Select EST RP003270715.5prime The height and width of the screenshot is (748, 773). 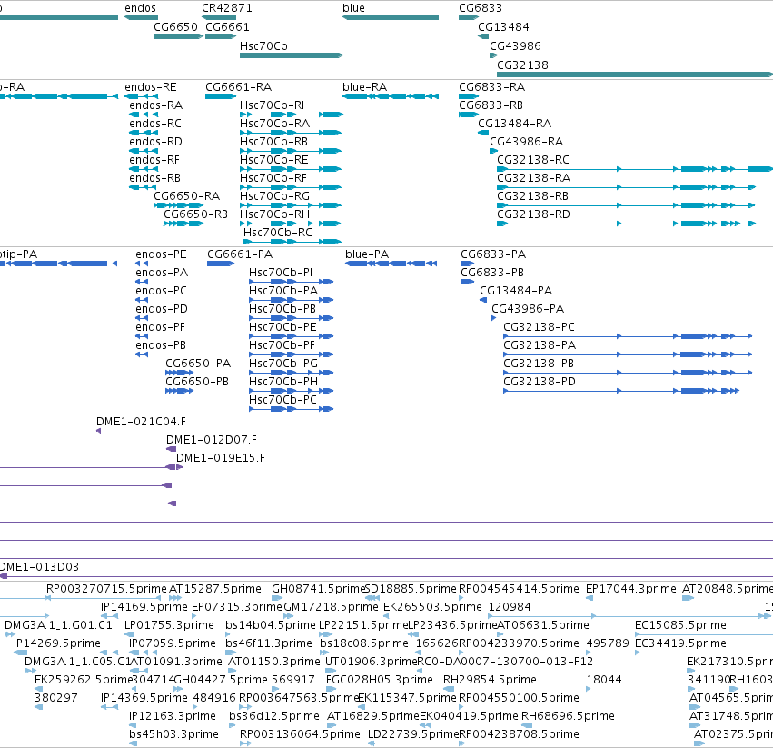coord(106,589)
